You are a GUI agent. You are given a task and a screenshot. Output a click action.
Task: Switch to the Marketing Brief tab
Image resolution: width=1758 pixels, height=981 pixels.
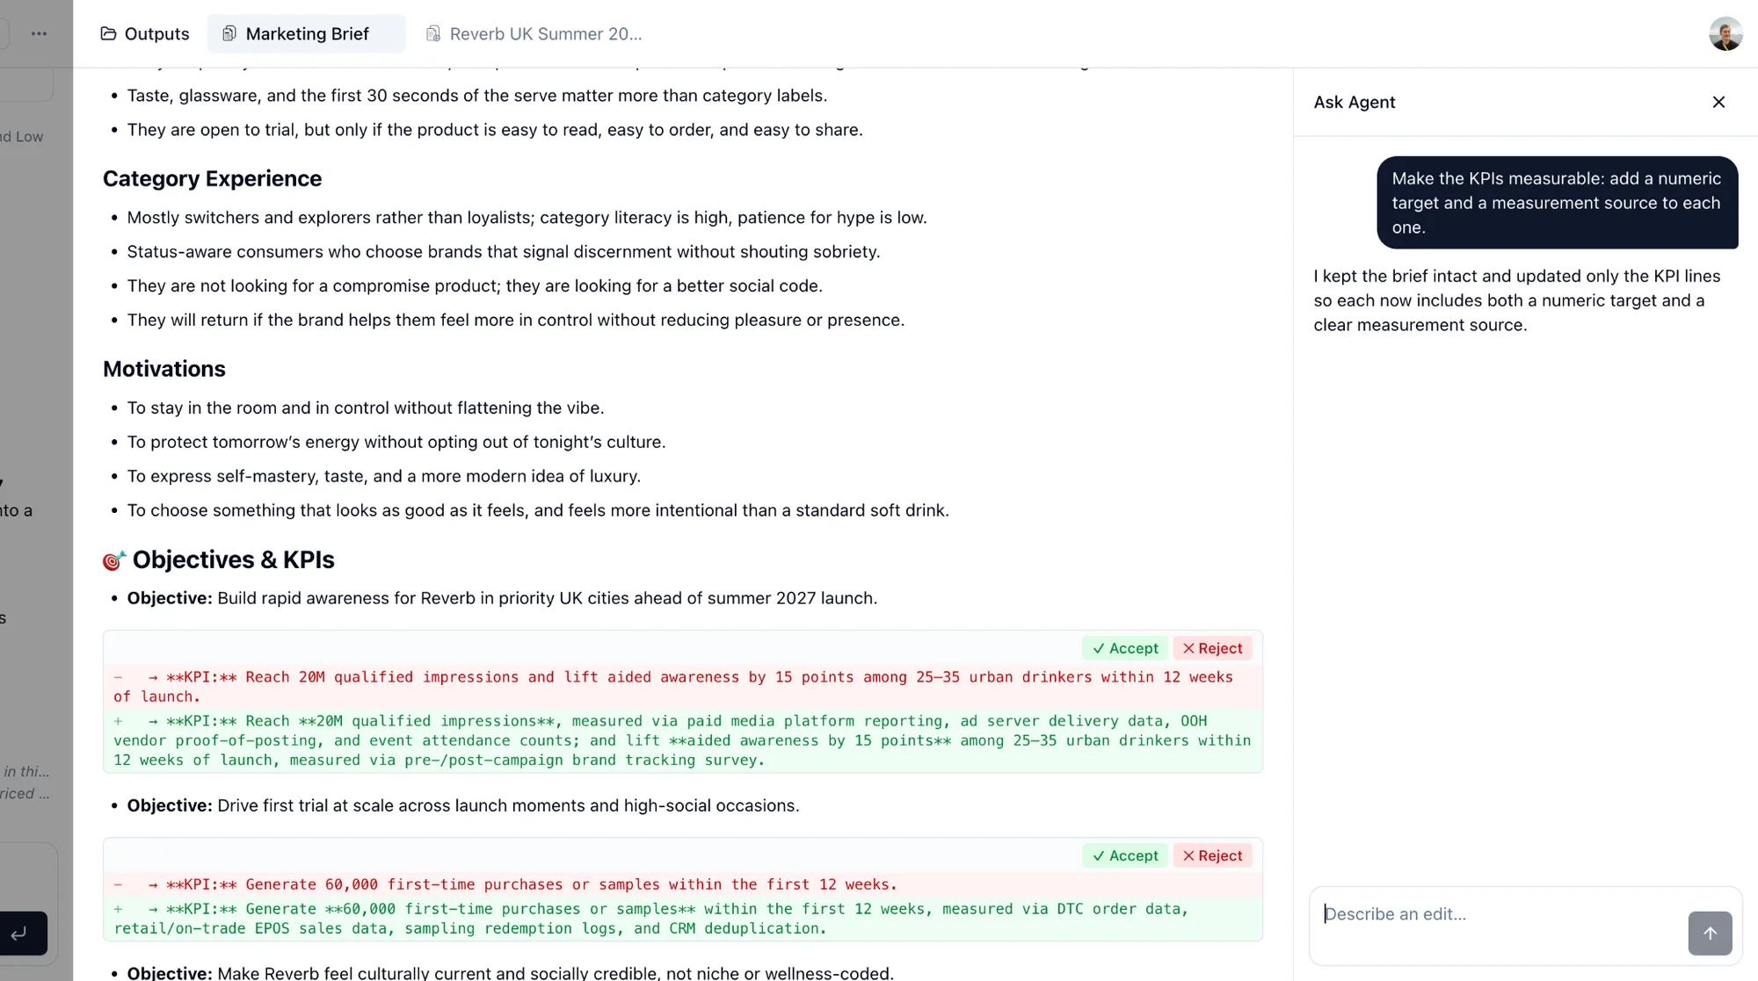click(x=306, y=33)
